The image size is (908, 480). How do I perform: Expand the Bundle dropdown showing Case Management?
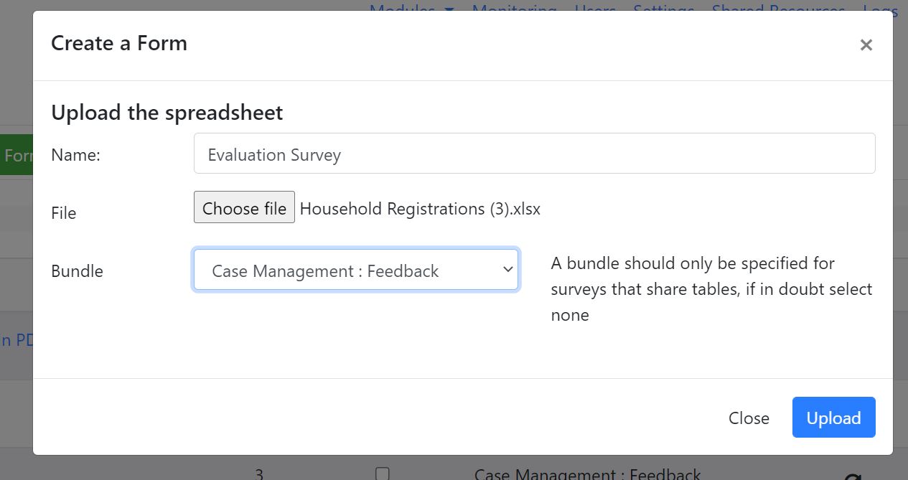[355, 270]
